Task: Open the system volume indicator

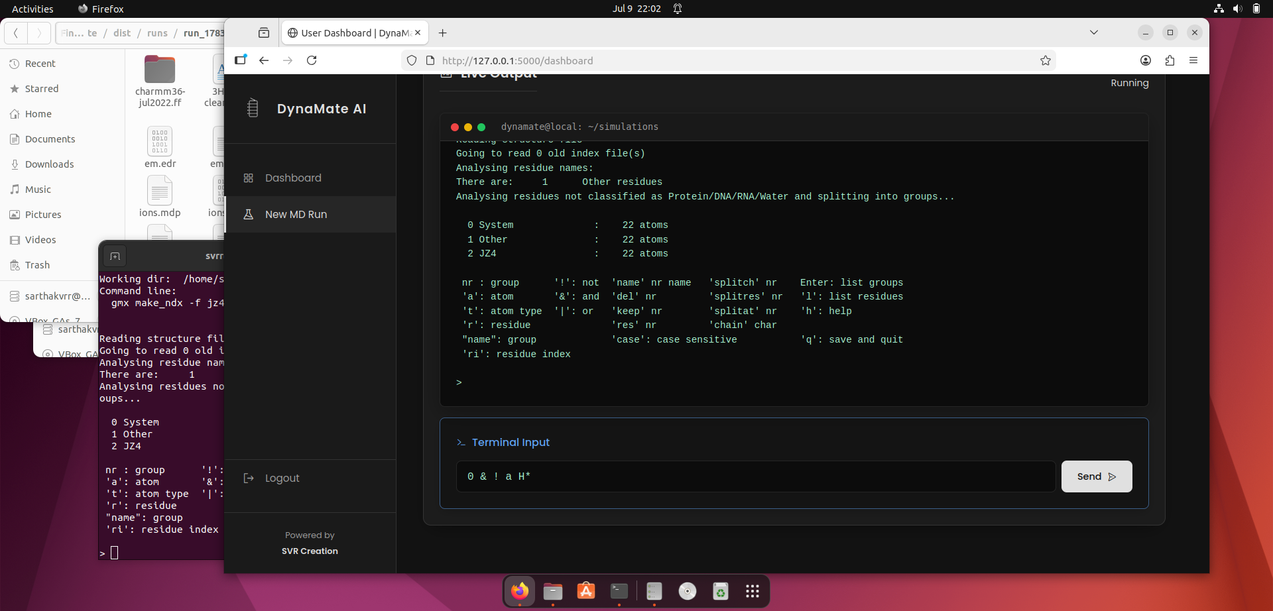Action: pyautogui.click(x=1237, y=9)
